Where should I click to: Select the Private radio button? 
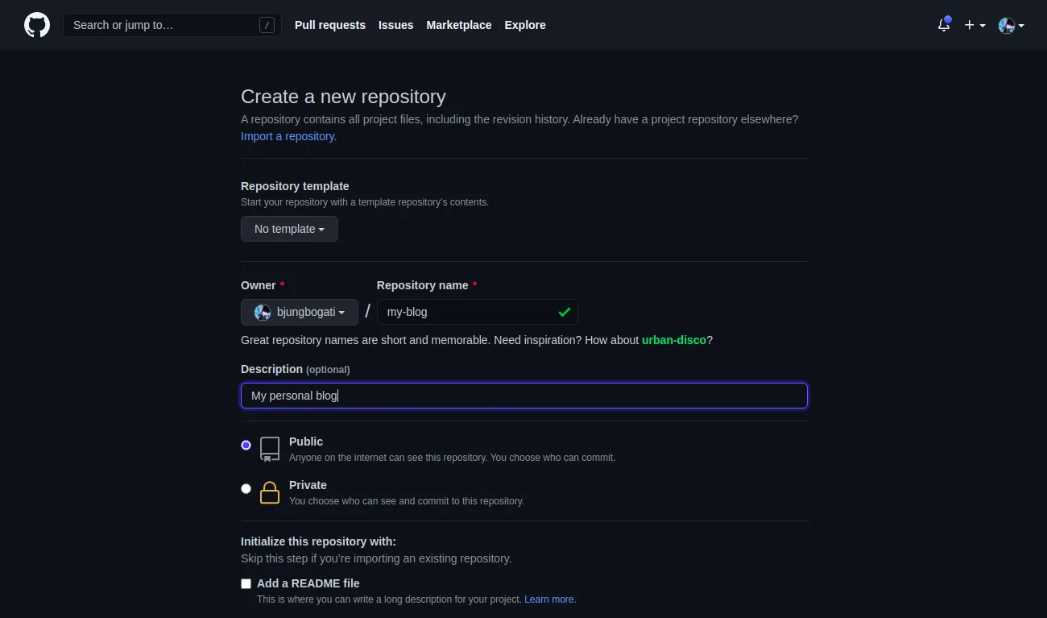pyautogui.click(x=246, y=488)
